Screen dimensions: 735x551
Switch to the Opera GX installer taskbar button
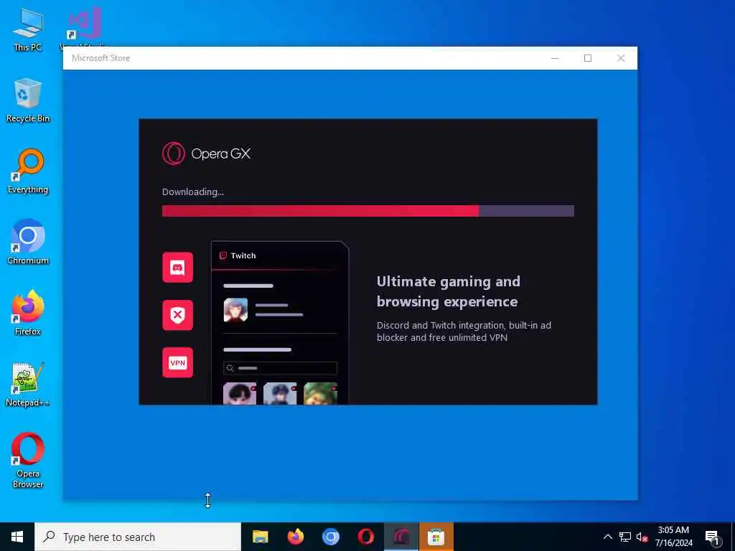[401, 537]
